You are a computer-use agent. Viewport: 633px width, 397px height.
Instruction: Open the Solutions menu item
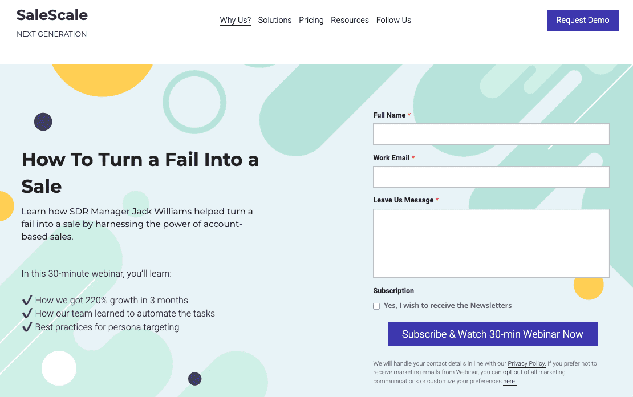[x=274, y=20]
